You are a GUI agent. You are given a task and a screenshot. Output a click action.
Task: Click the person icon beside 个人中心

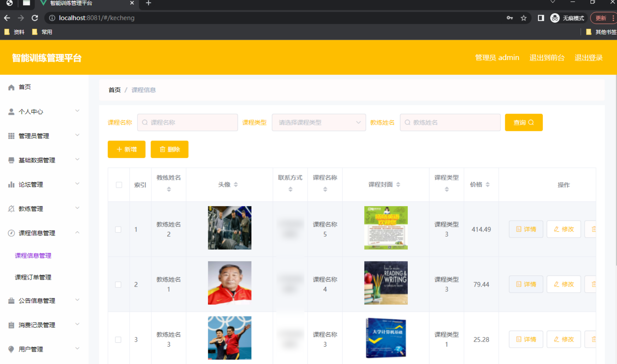pyautogui.click(x=11, y=112)
